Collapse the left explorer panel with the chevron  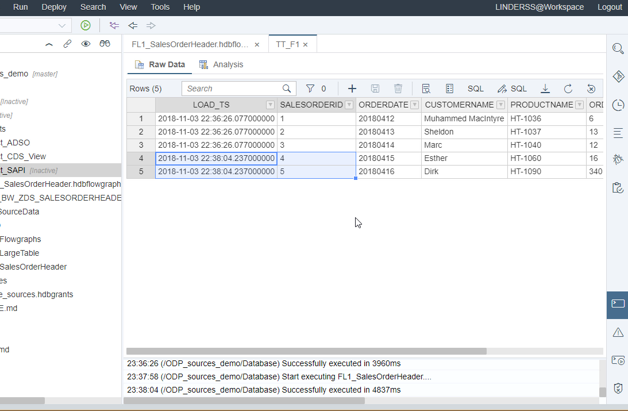tap(49, 43)
